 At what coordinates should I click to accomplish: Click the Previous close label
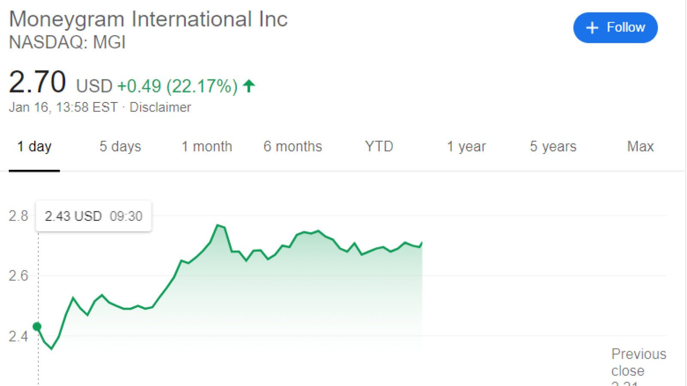639,362
